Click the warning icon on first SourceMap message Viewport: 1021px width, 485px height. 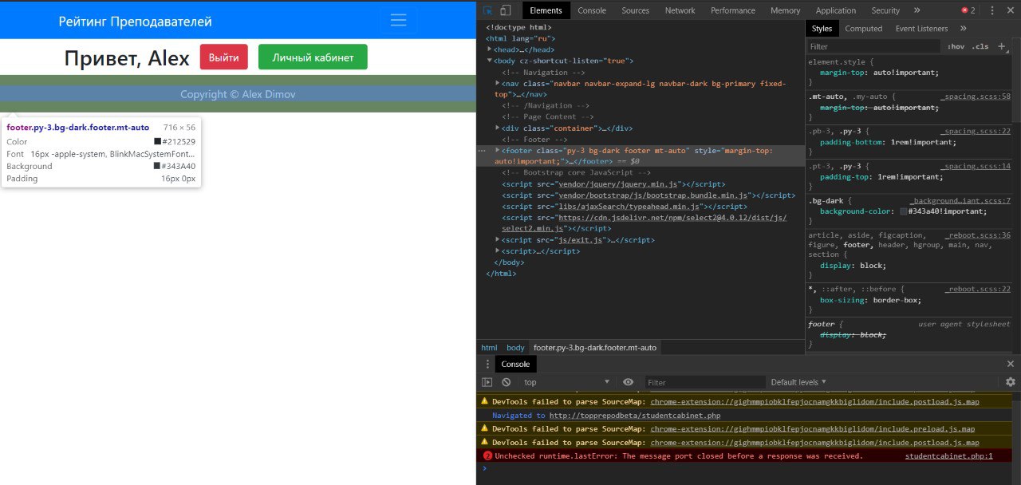tap(484, 402)
